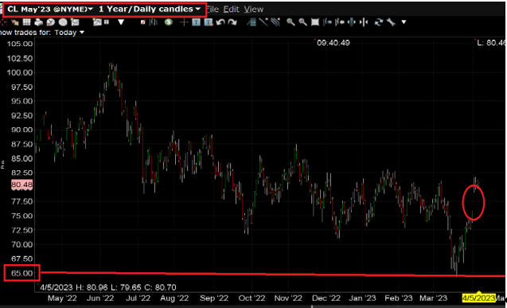This screenshot has height=308, width=507.
Task: Select the crosshair tool icon
Action: pyautogui.click(x=184, y=22)
